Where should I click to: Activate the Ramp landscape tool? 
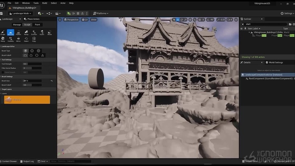pos(26,33)
